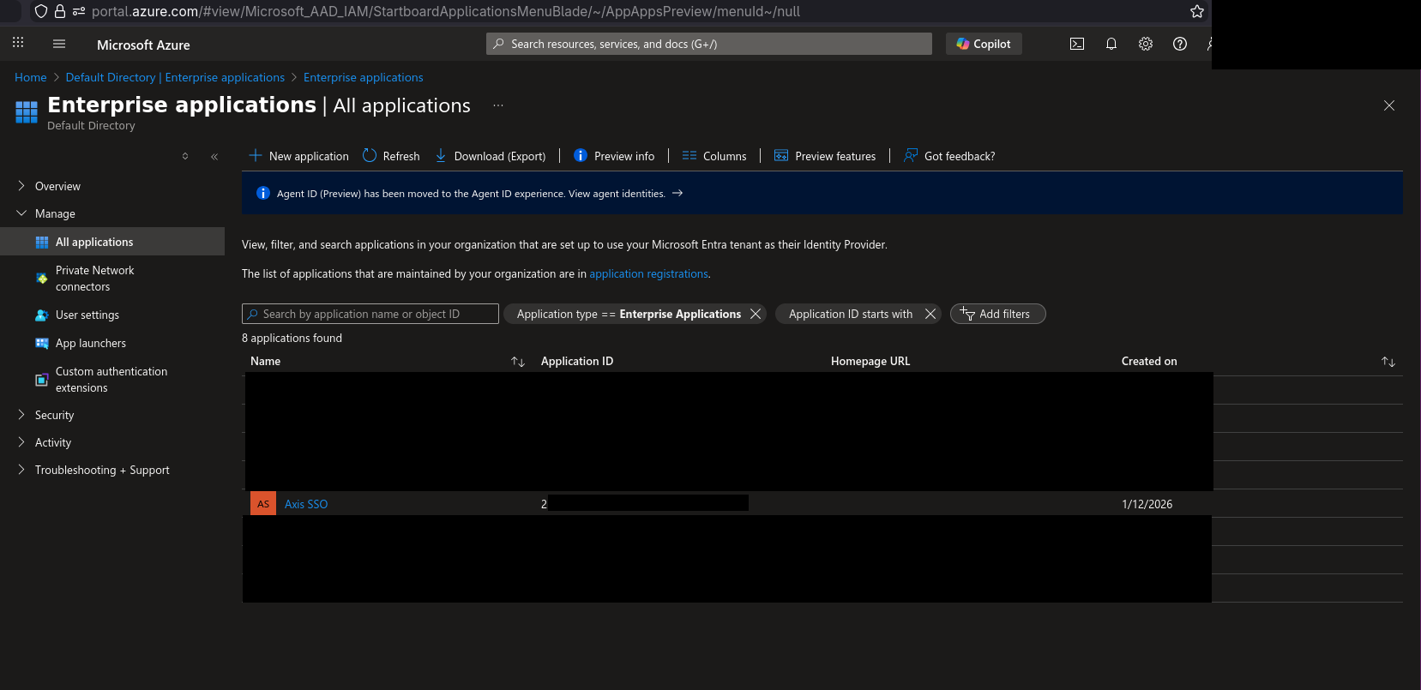
Task: Click the orange AS avatar of Axis SSO
Action: point(263,504)
